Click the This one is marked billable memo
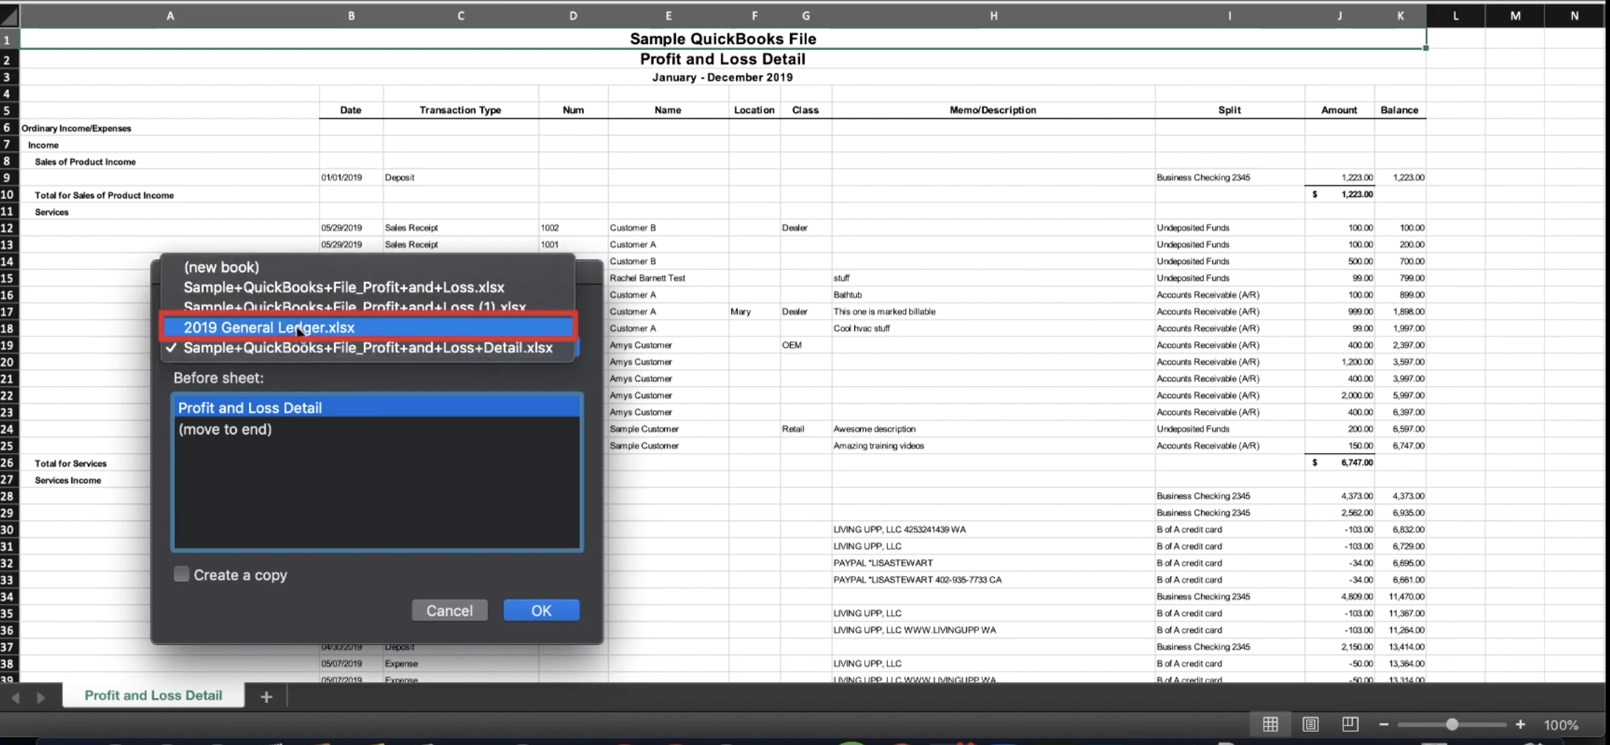Screen dimensions: 1610x745 pyautogui.click(x=993, y=311)
